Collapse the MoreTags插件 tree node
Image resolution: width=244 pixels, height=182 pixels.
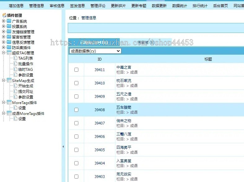pos(3,102)
